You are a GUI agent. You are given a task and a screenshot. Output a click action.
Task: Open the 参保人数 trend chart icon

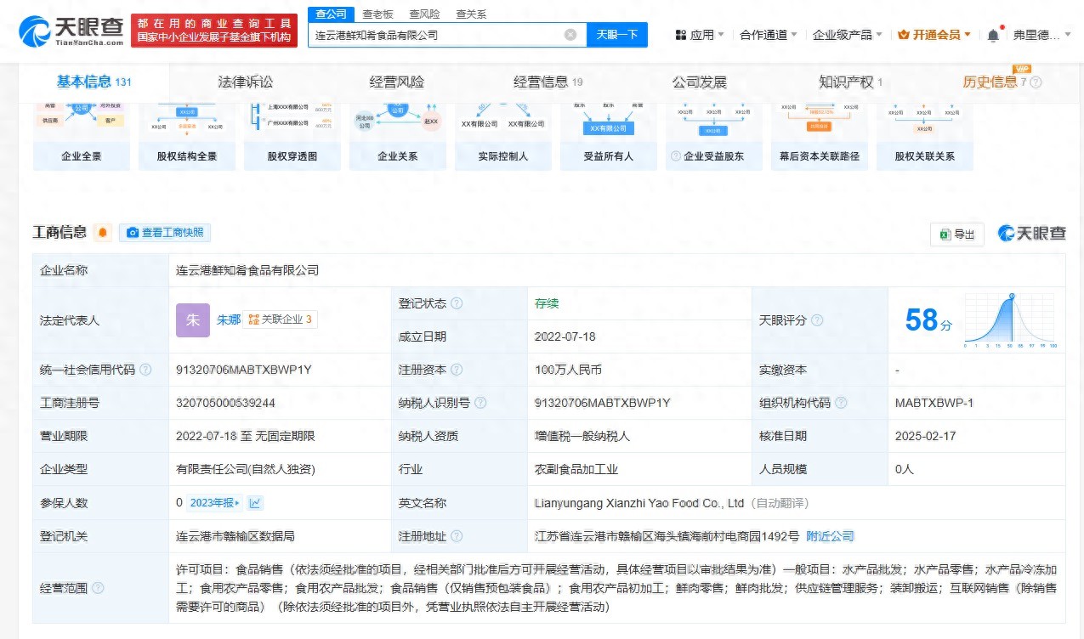256,503
